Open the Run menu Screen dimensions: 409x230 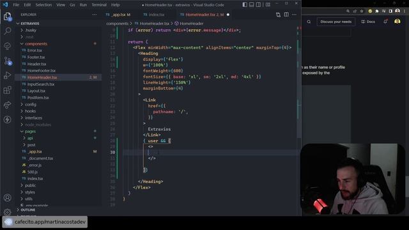click(83, 4)
